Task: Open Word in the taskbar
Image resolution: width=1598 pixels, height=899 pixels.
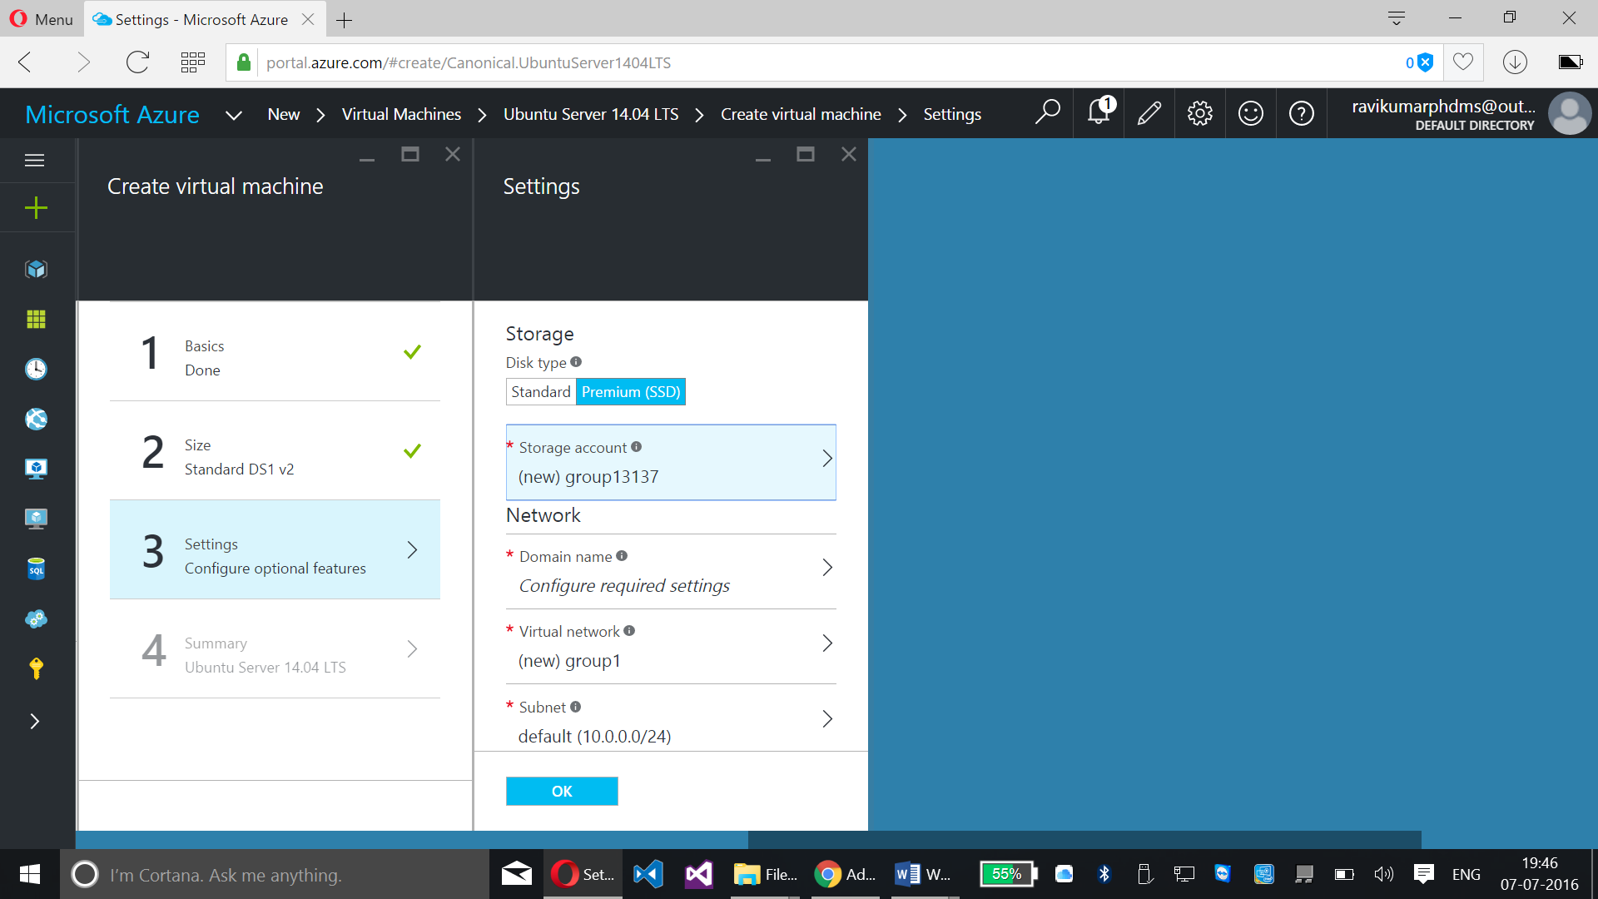Action: [925, 875]
